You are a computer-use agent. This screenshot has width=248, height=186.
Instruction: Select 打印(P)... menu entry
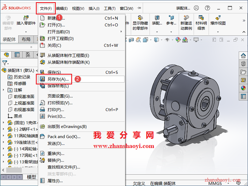[82, 110]
